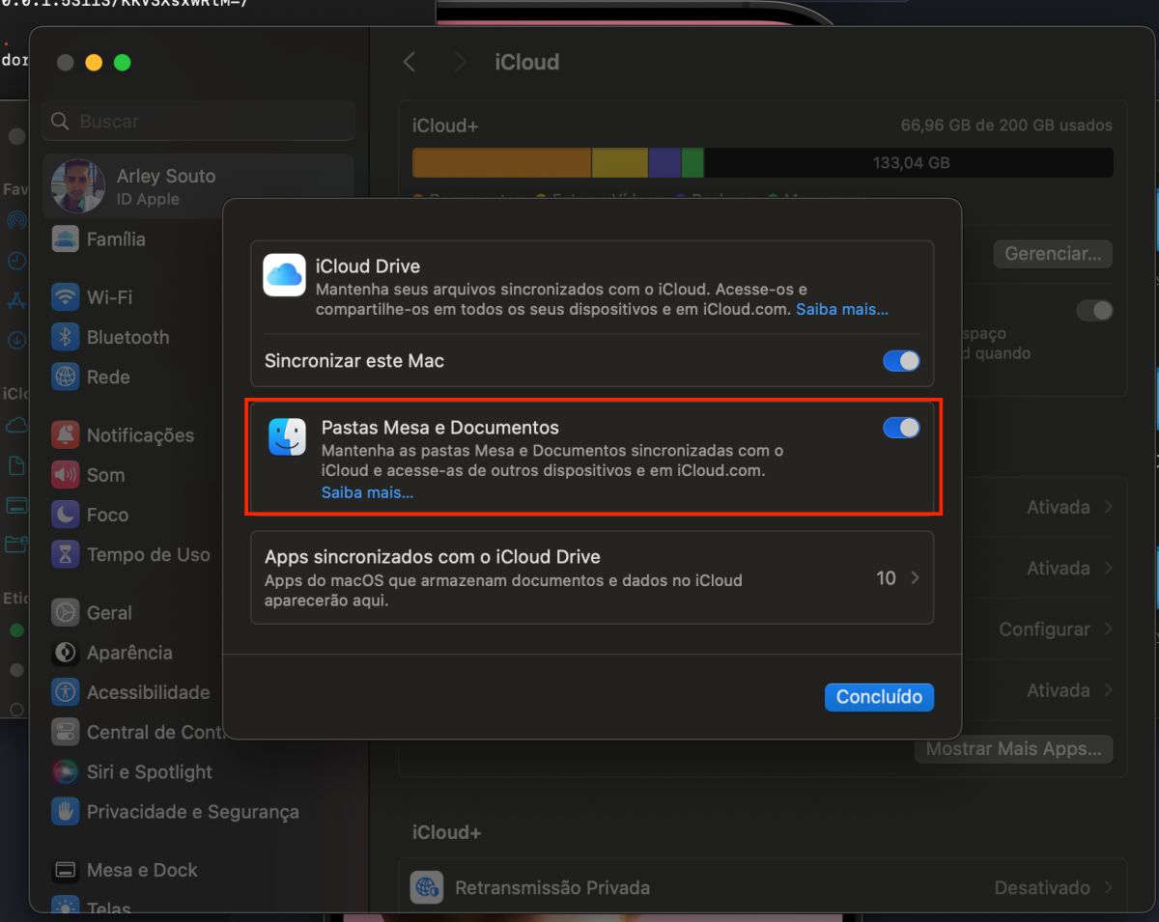Image resolution: width=1159 pixels, height=922 pixels.
Task: Open the Configurar row chevron
Action: coord(1108,629)
